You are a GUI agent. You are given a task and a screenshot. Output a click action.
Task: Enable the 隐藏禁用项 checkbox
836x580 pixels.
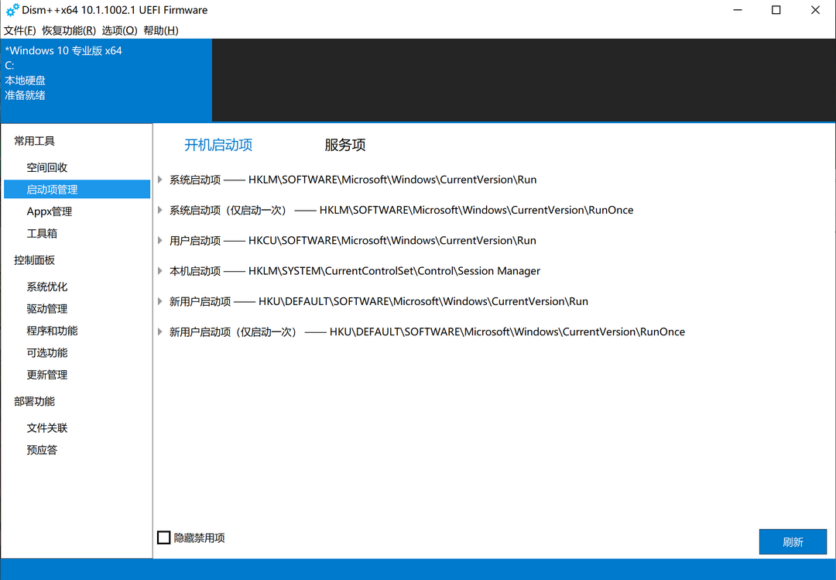(x=163, y=537)
